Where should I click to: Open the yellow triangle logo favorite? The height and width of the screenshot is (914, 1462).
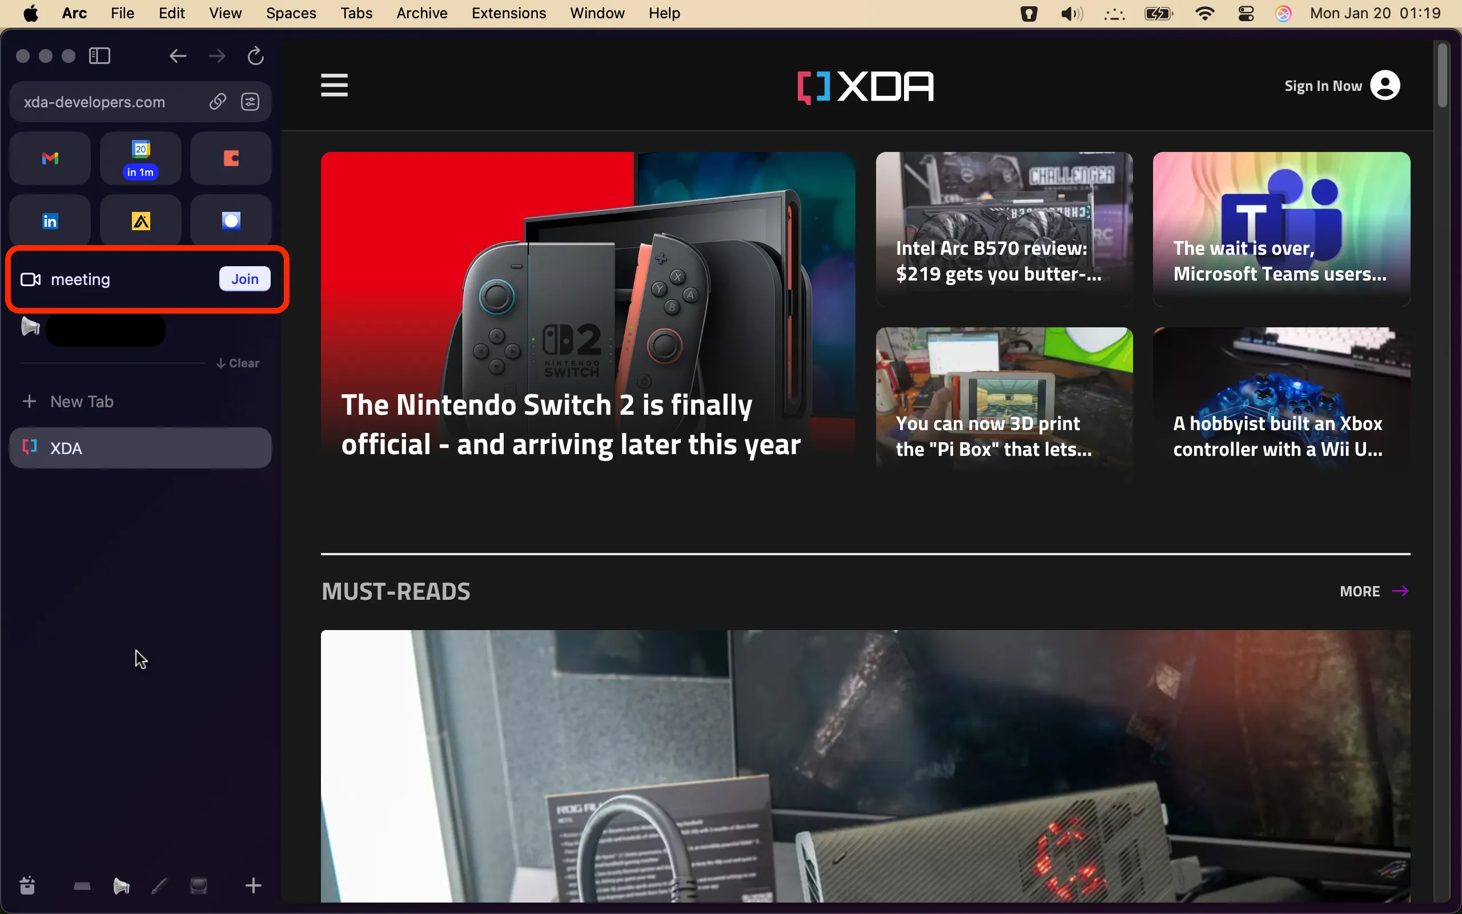tap(140, 221)
